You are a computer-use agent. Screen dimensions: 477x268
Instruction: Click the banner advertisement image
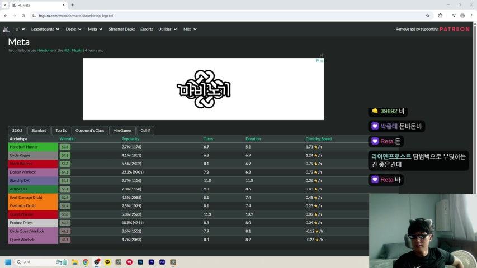[x=203, y=89]
